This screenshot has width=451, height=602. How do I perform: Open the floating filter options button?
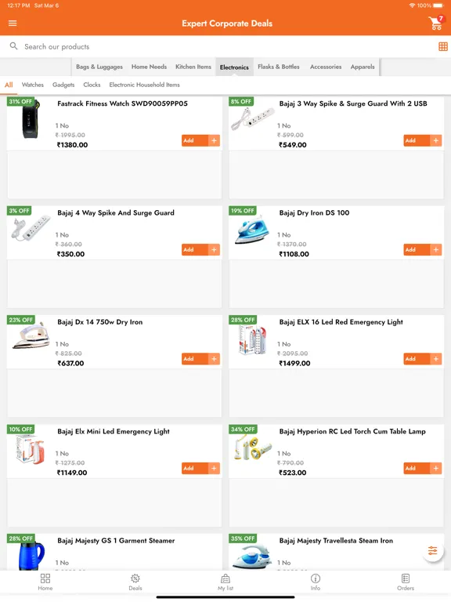(x=432, y=550)
